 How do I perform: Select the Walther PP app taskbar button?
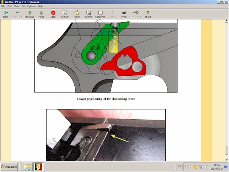[x=39, y=167]
